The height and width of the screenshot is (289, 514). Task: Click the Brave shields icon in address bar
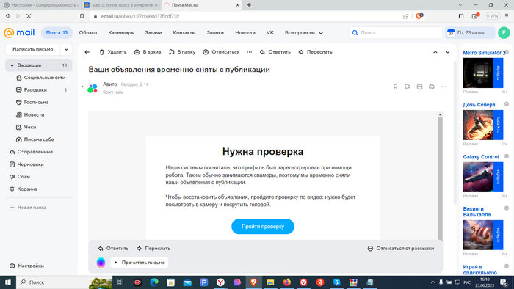(419, 16)
